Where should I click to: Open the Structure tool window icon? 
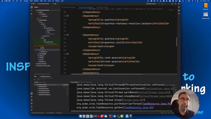pos(32,14)
